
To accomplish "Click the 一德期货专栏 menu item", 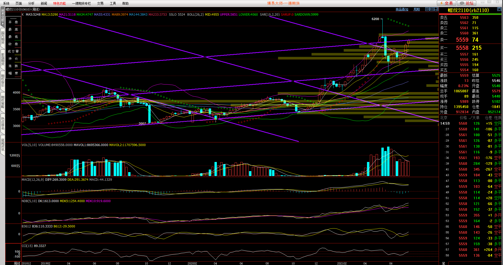I will [x=81, y=3].
